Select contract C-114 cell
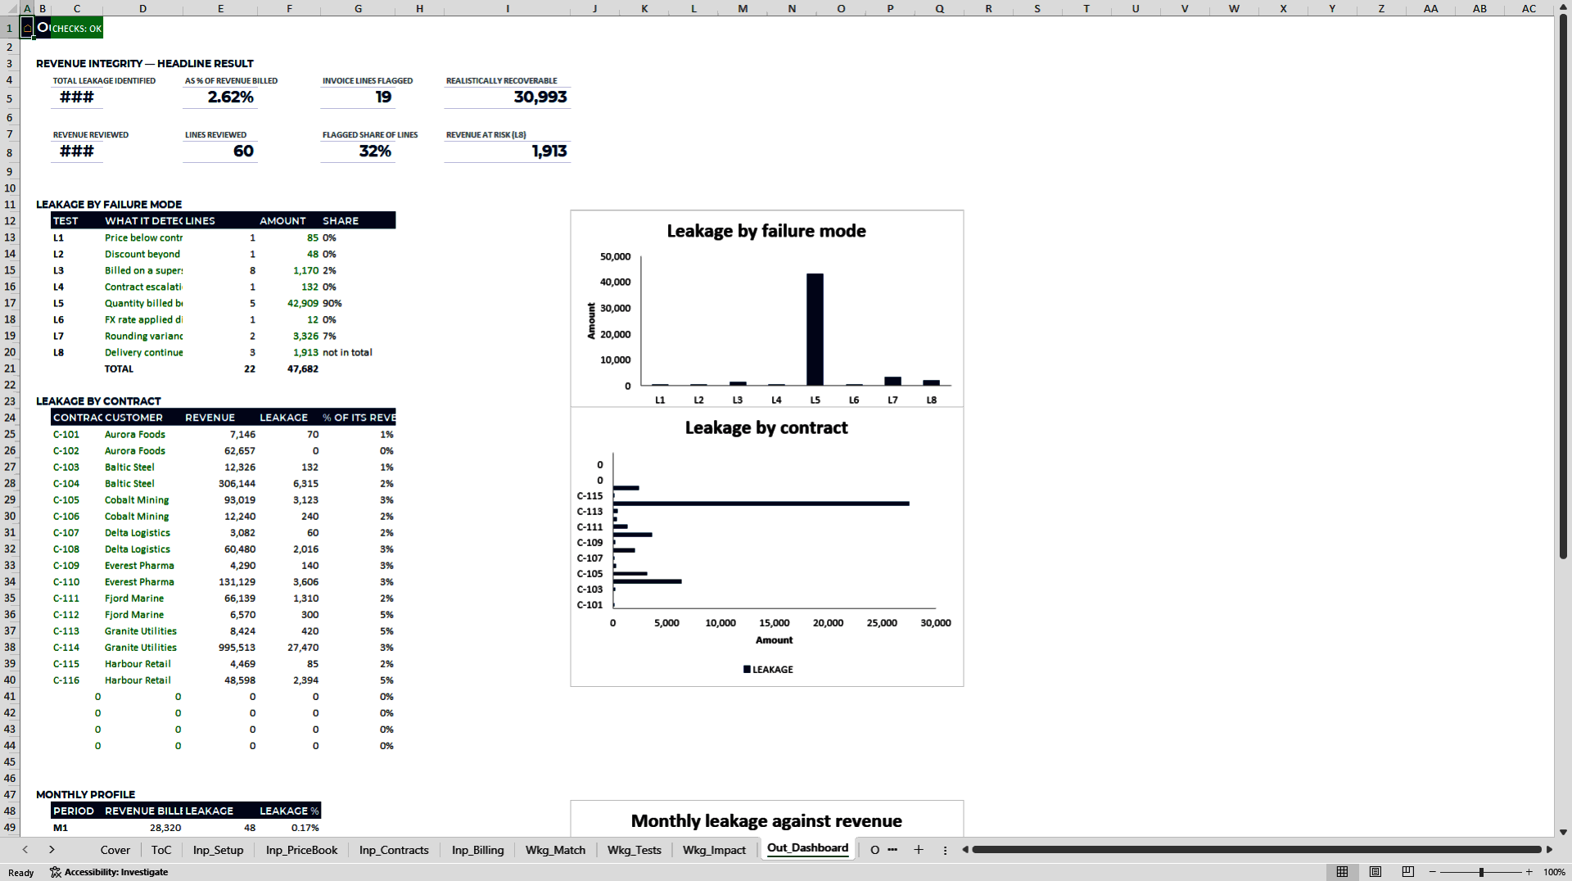Screen dimensions: 1572x881 [x=76, y=647]
